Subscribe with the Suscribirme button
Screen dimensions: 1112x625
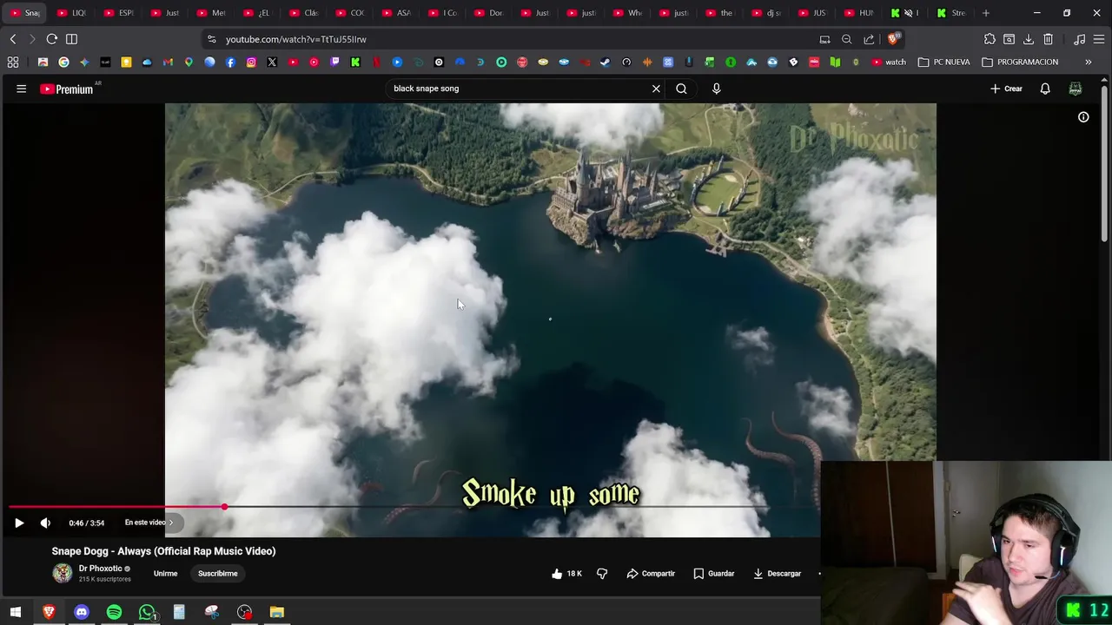tap(217, 574)
